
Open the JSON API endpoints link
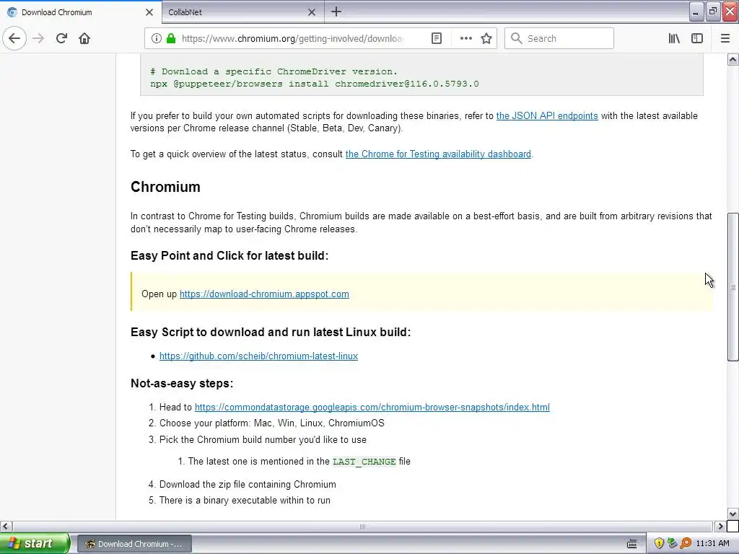pos(547,115)
